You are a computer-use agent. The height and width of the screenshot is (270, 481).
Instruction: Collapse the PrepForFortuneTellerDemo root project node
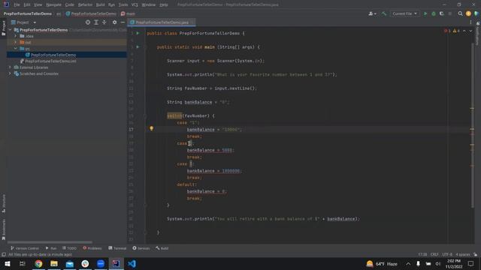pos(10,30)
